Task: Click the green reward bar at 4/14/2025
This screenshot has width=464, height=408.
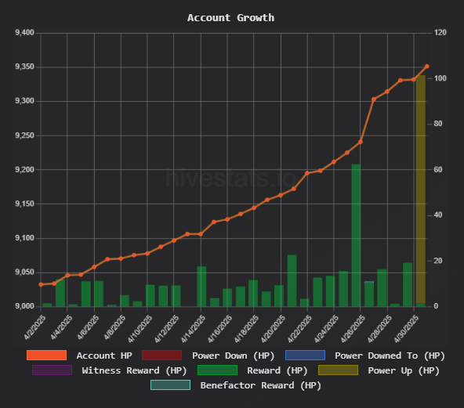Action: [201, 286]
